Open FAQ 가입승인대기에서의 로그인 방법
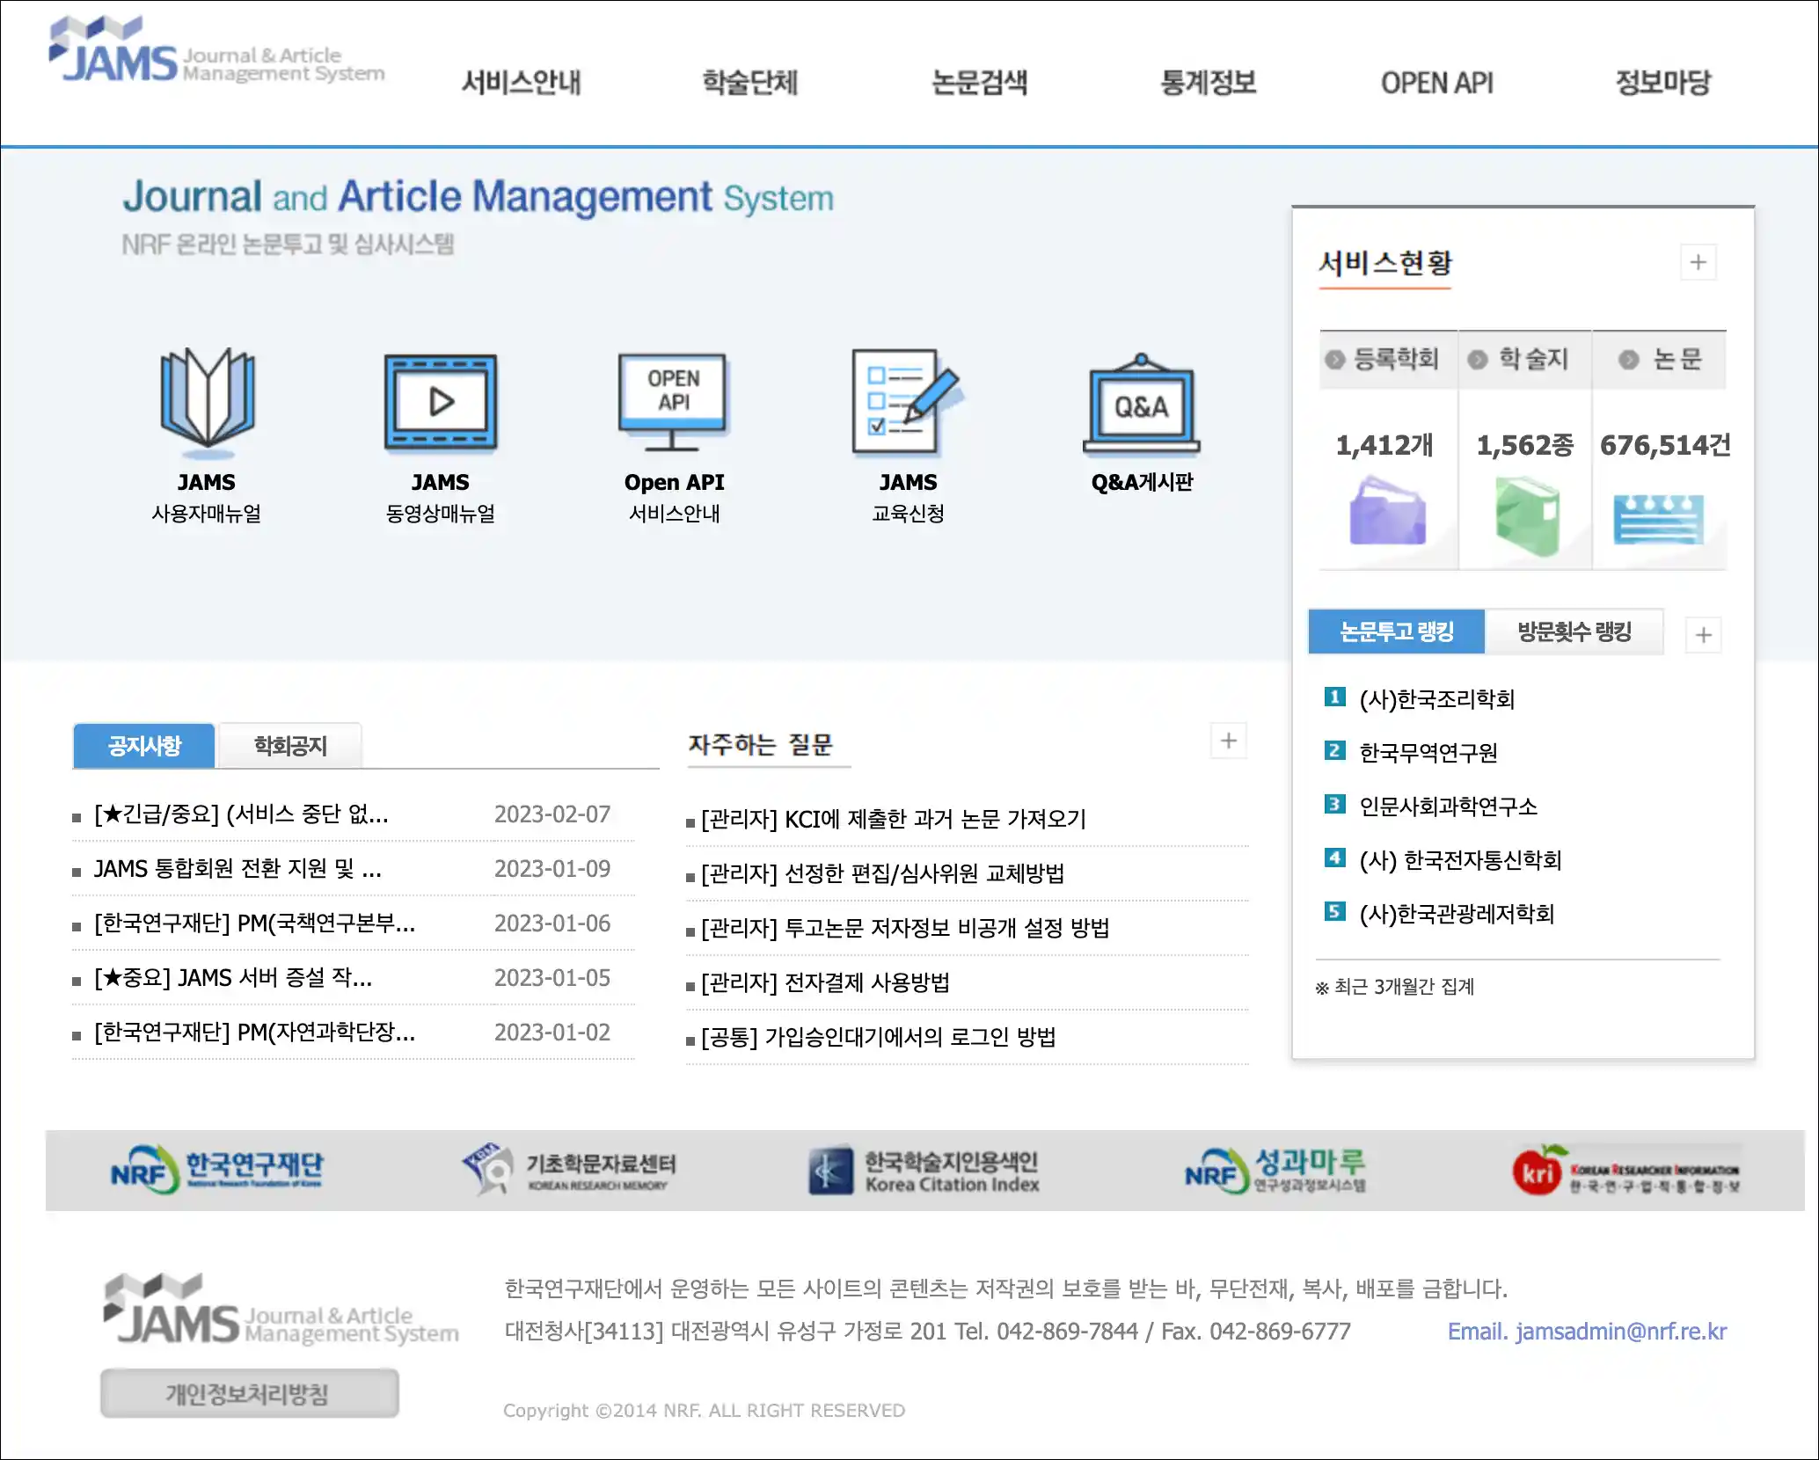This screenshot has height=1460, width=1819. 878,1038
